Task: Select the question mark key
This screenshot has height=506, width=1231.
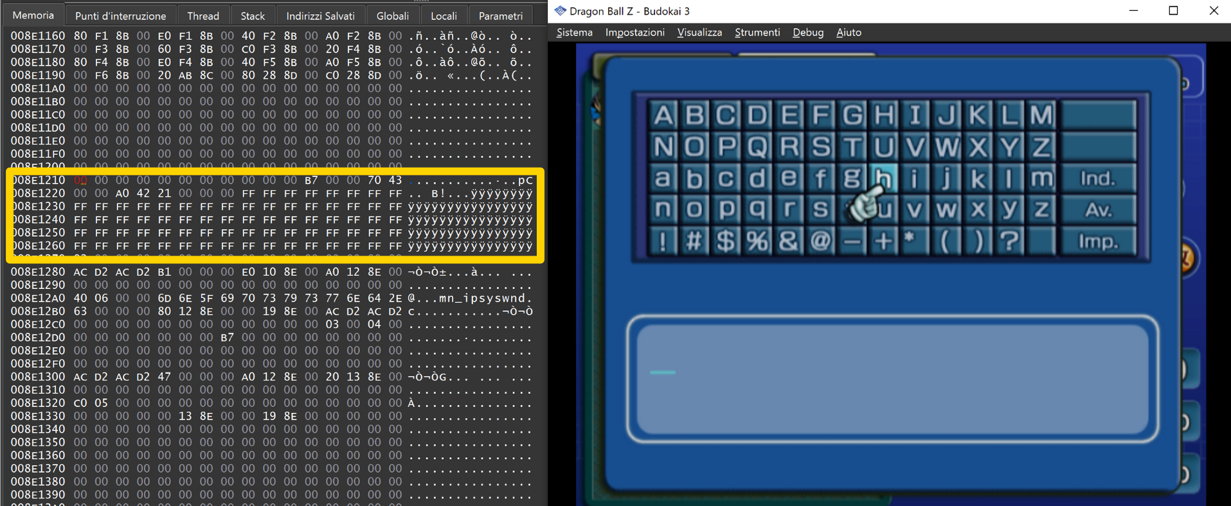Action: [x=1009, y=241]
